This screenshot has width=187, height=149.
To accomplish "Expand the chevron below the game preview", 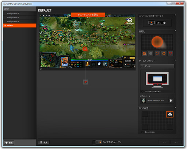I will [x=41, y=69].
